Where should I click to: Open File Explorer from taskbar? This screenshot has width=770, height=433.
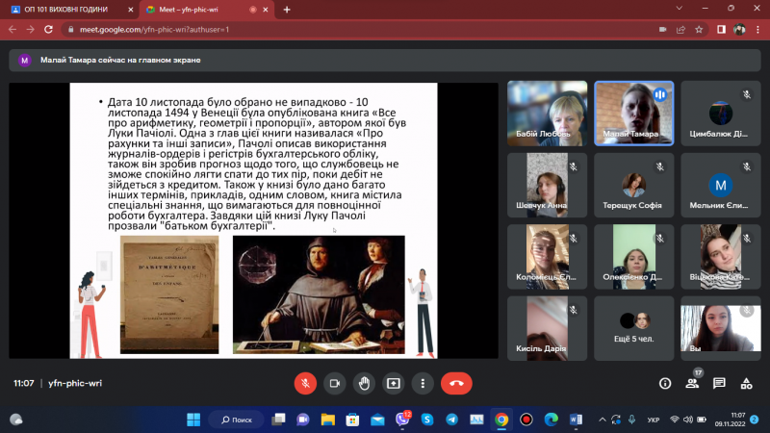tap(327, 420)
